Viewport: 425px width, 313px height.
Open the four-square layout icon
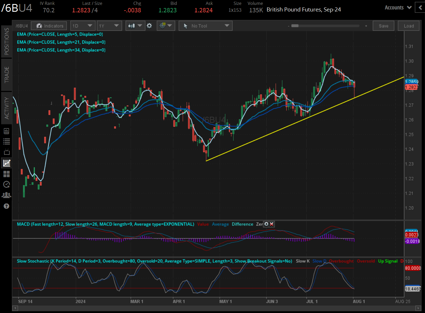coord(6,174)
